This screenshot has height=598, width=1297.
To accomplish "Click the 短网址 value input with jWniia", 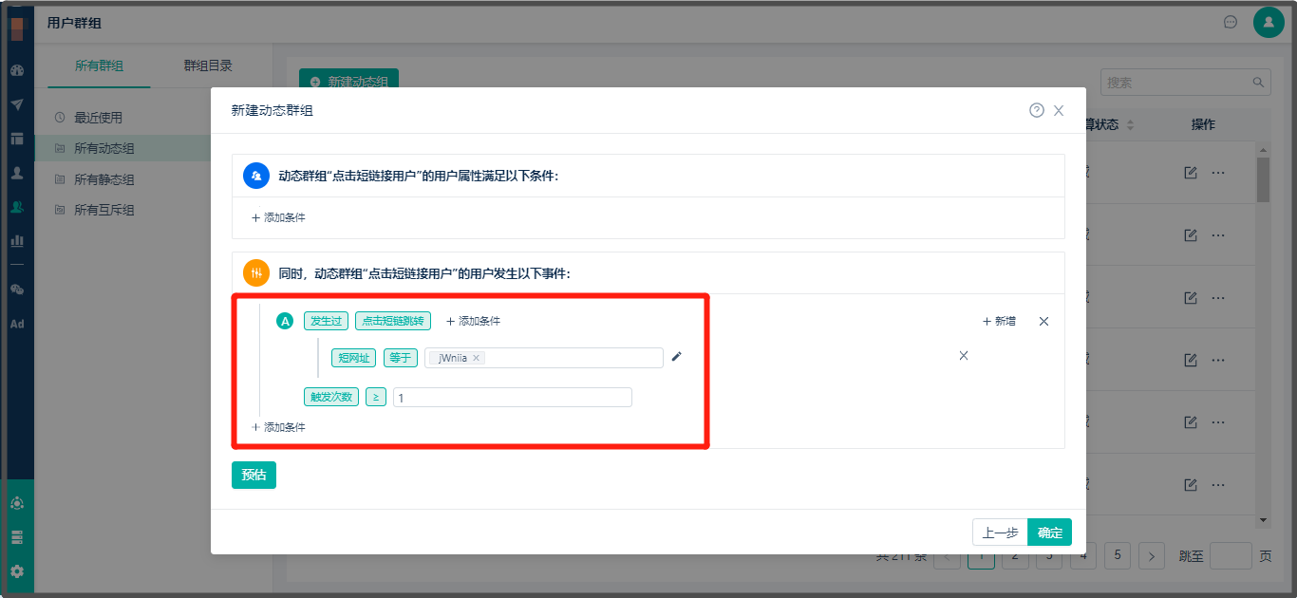I will pos(543,358).
